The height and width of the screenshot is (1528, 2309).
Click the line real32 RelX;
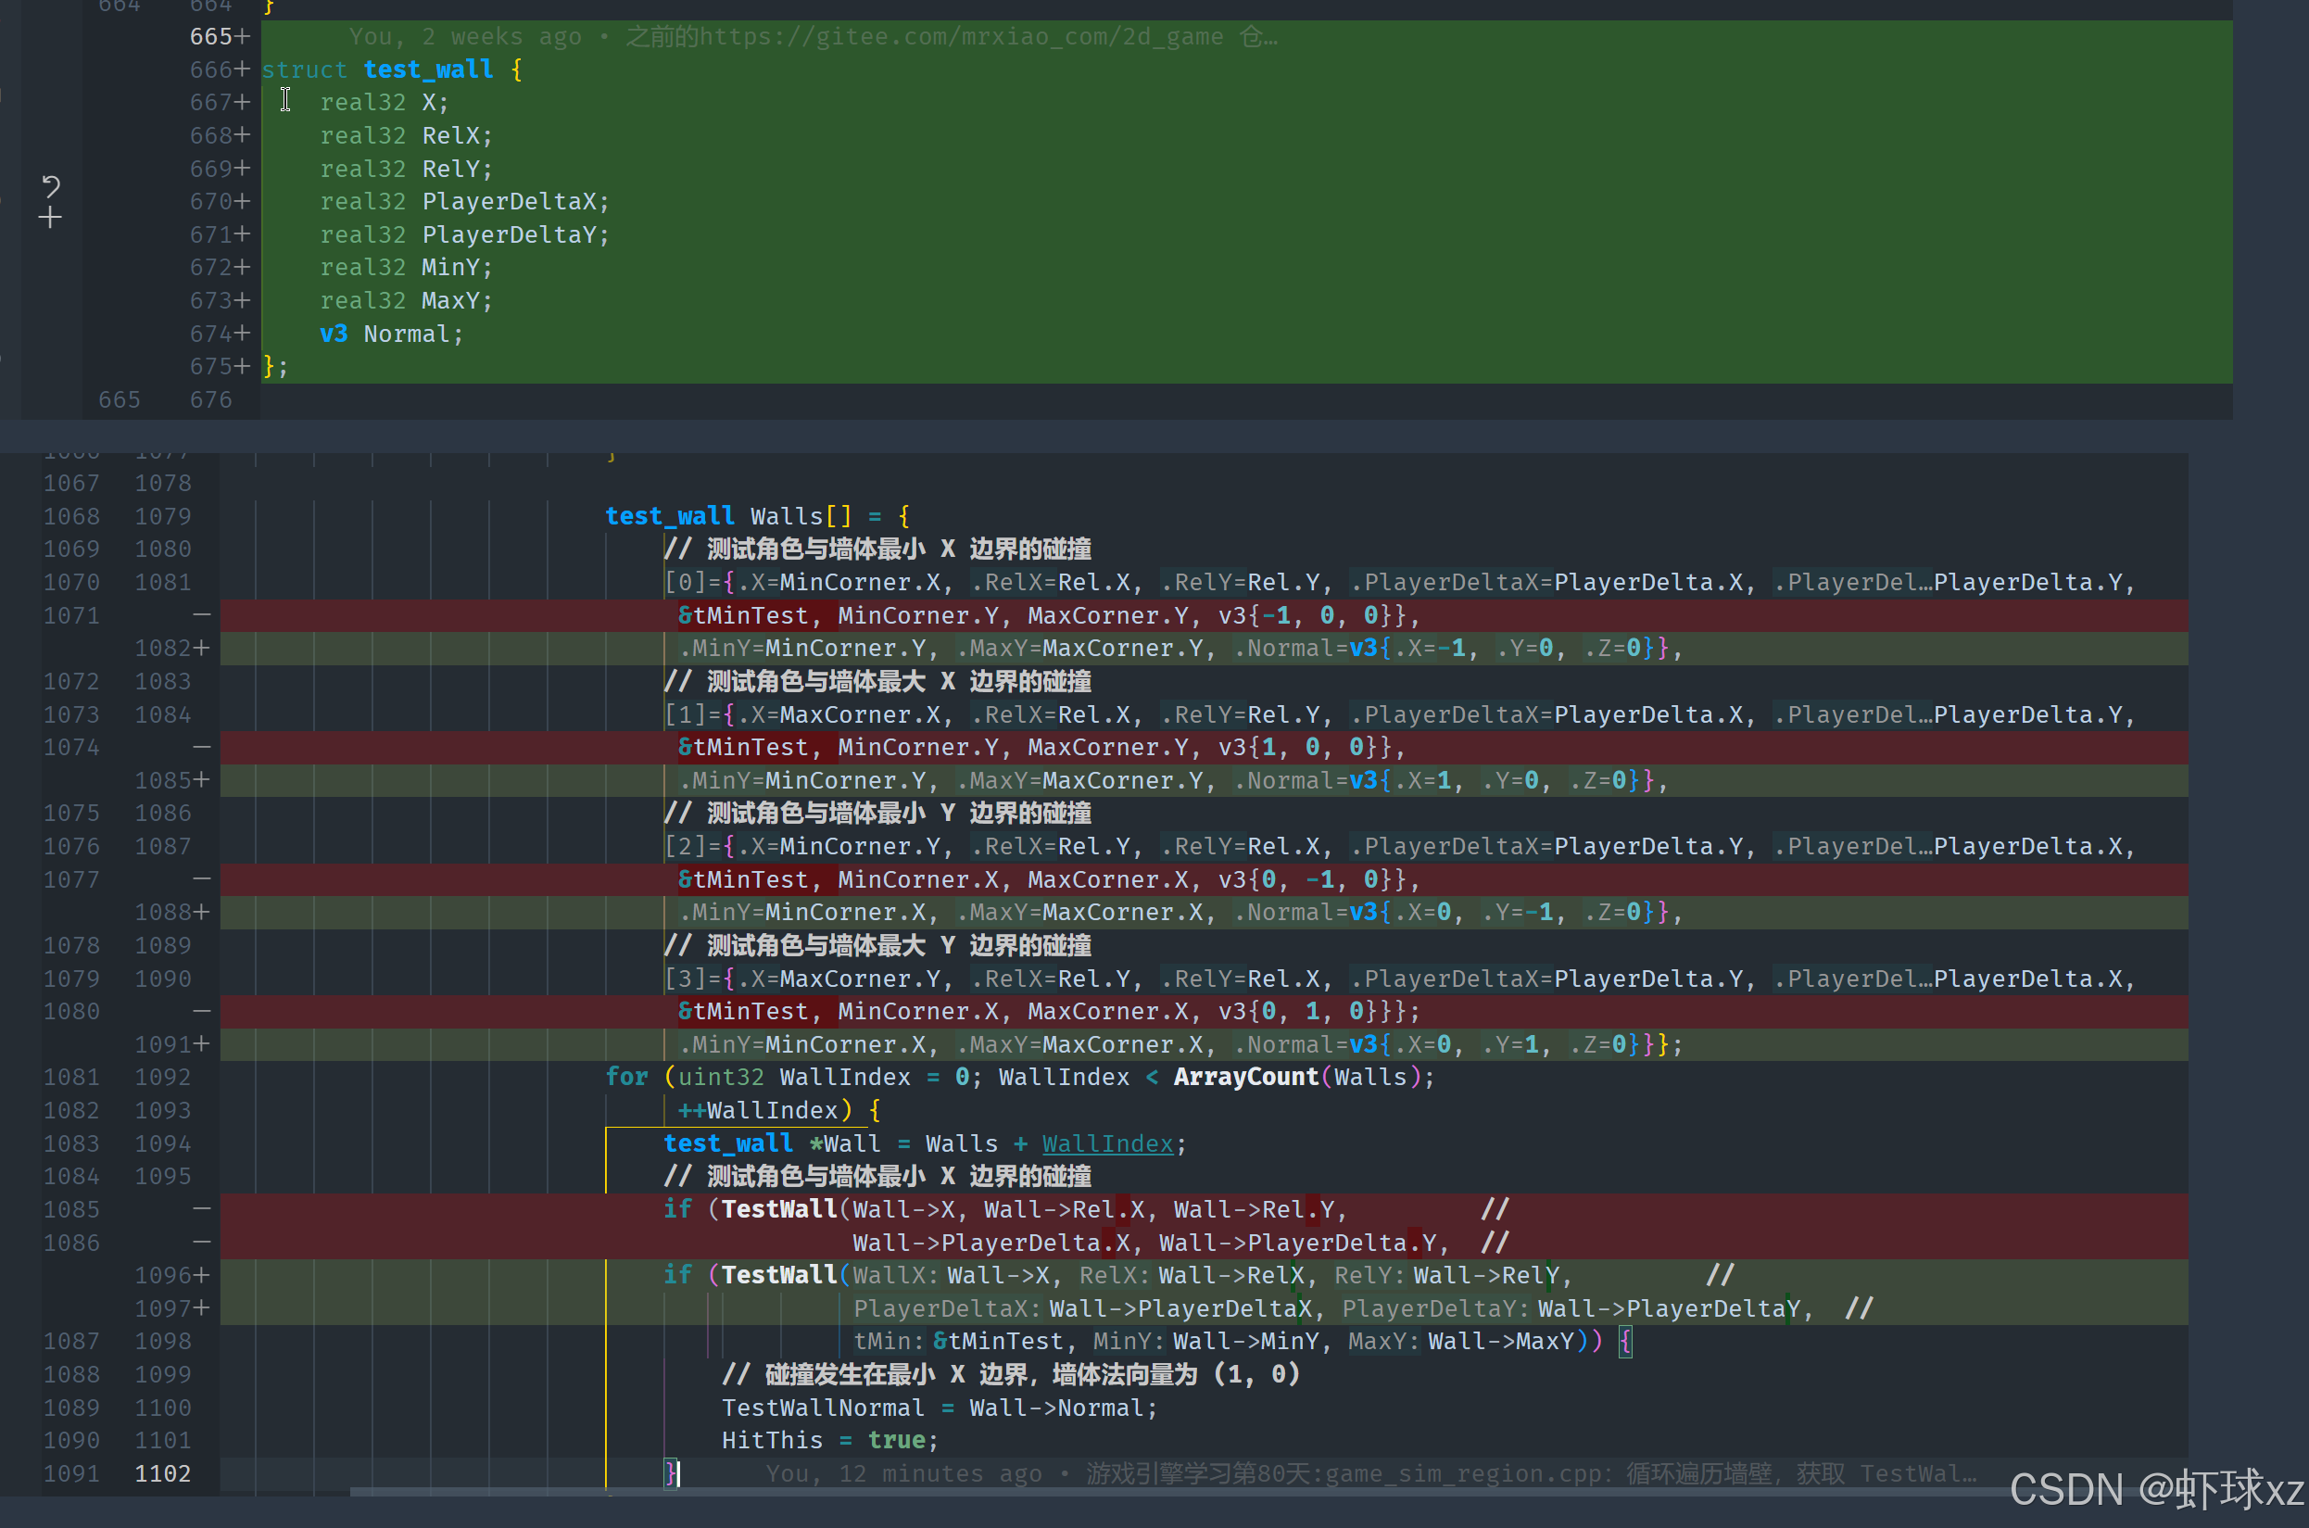point(406,135)
